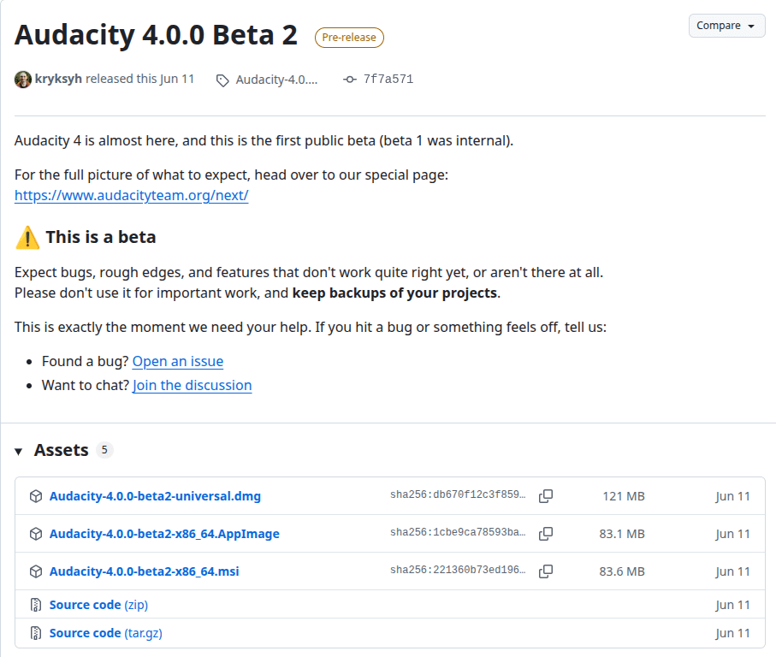Visit https://www.audacityteam.org/next/ link
This screenshot has width=776, height=657.
click(x=131, y=195)
